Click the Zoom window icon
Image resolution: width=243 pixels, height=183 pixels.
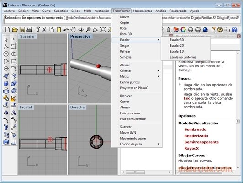pos(95,29)
